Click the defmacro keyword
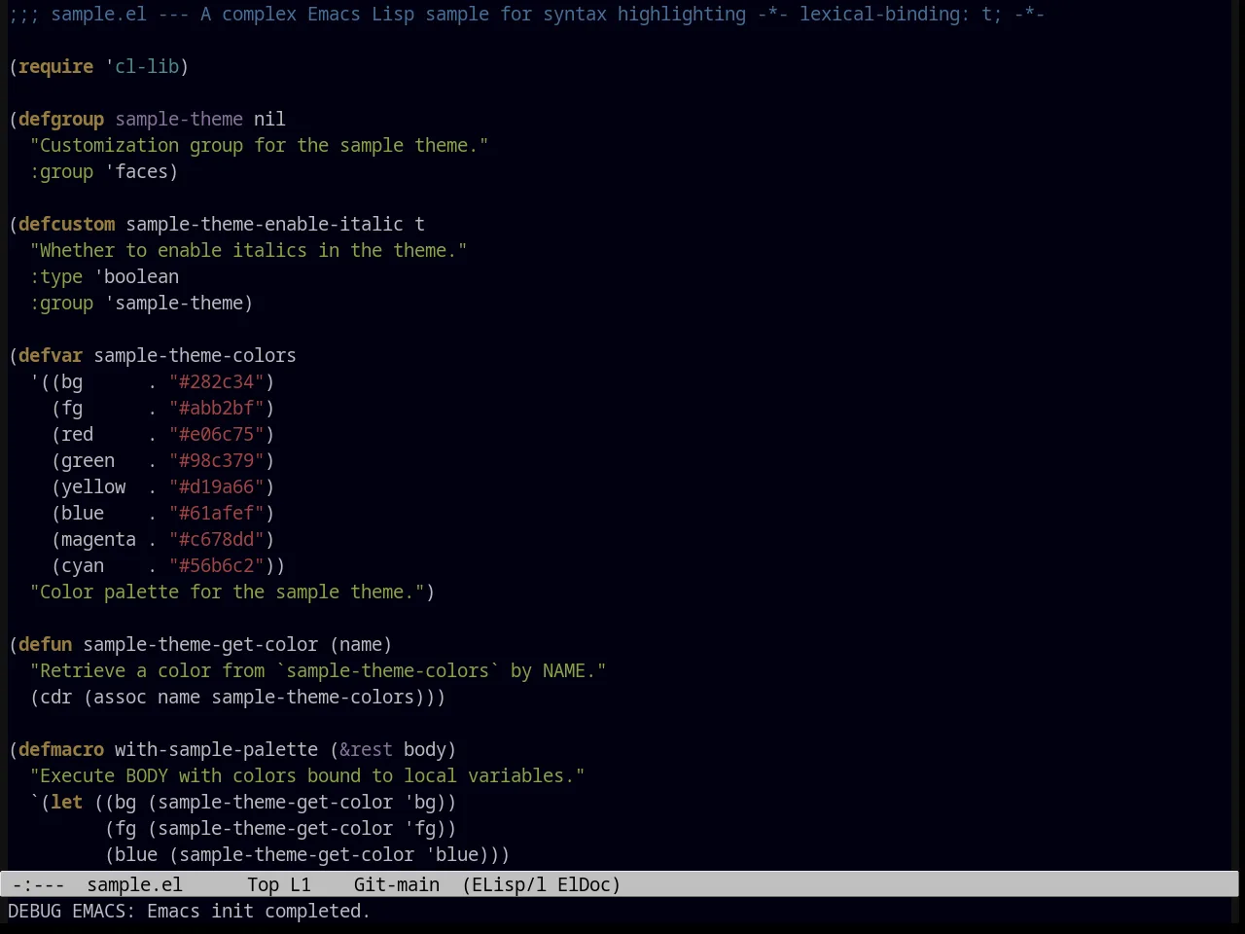The height and width of the screenshot is (934, 1245). [x=61, y=749]
